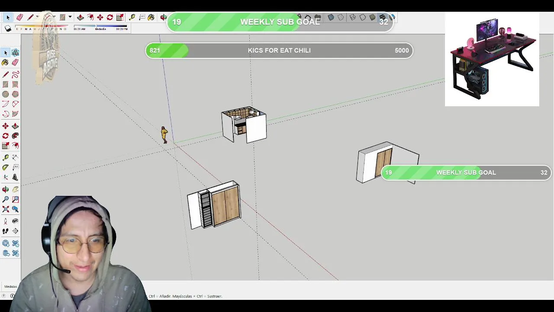Click Push/Pull in the top toolbar
The width and height of the screenshot is (554, 312).
81,17
